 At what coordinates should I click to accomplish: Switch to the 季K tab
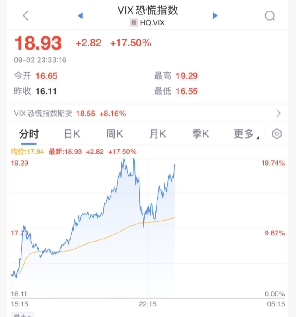(200, 134)
